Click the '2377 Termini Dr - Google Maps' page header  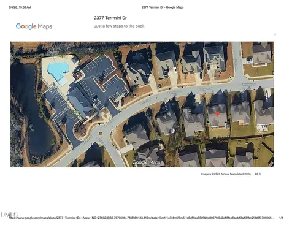tap(163, 7)
